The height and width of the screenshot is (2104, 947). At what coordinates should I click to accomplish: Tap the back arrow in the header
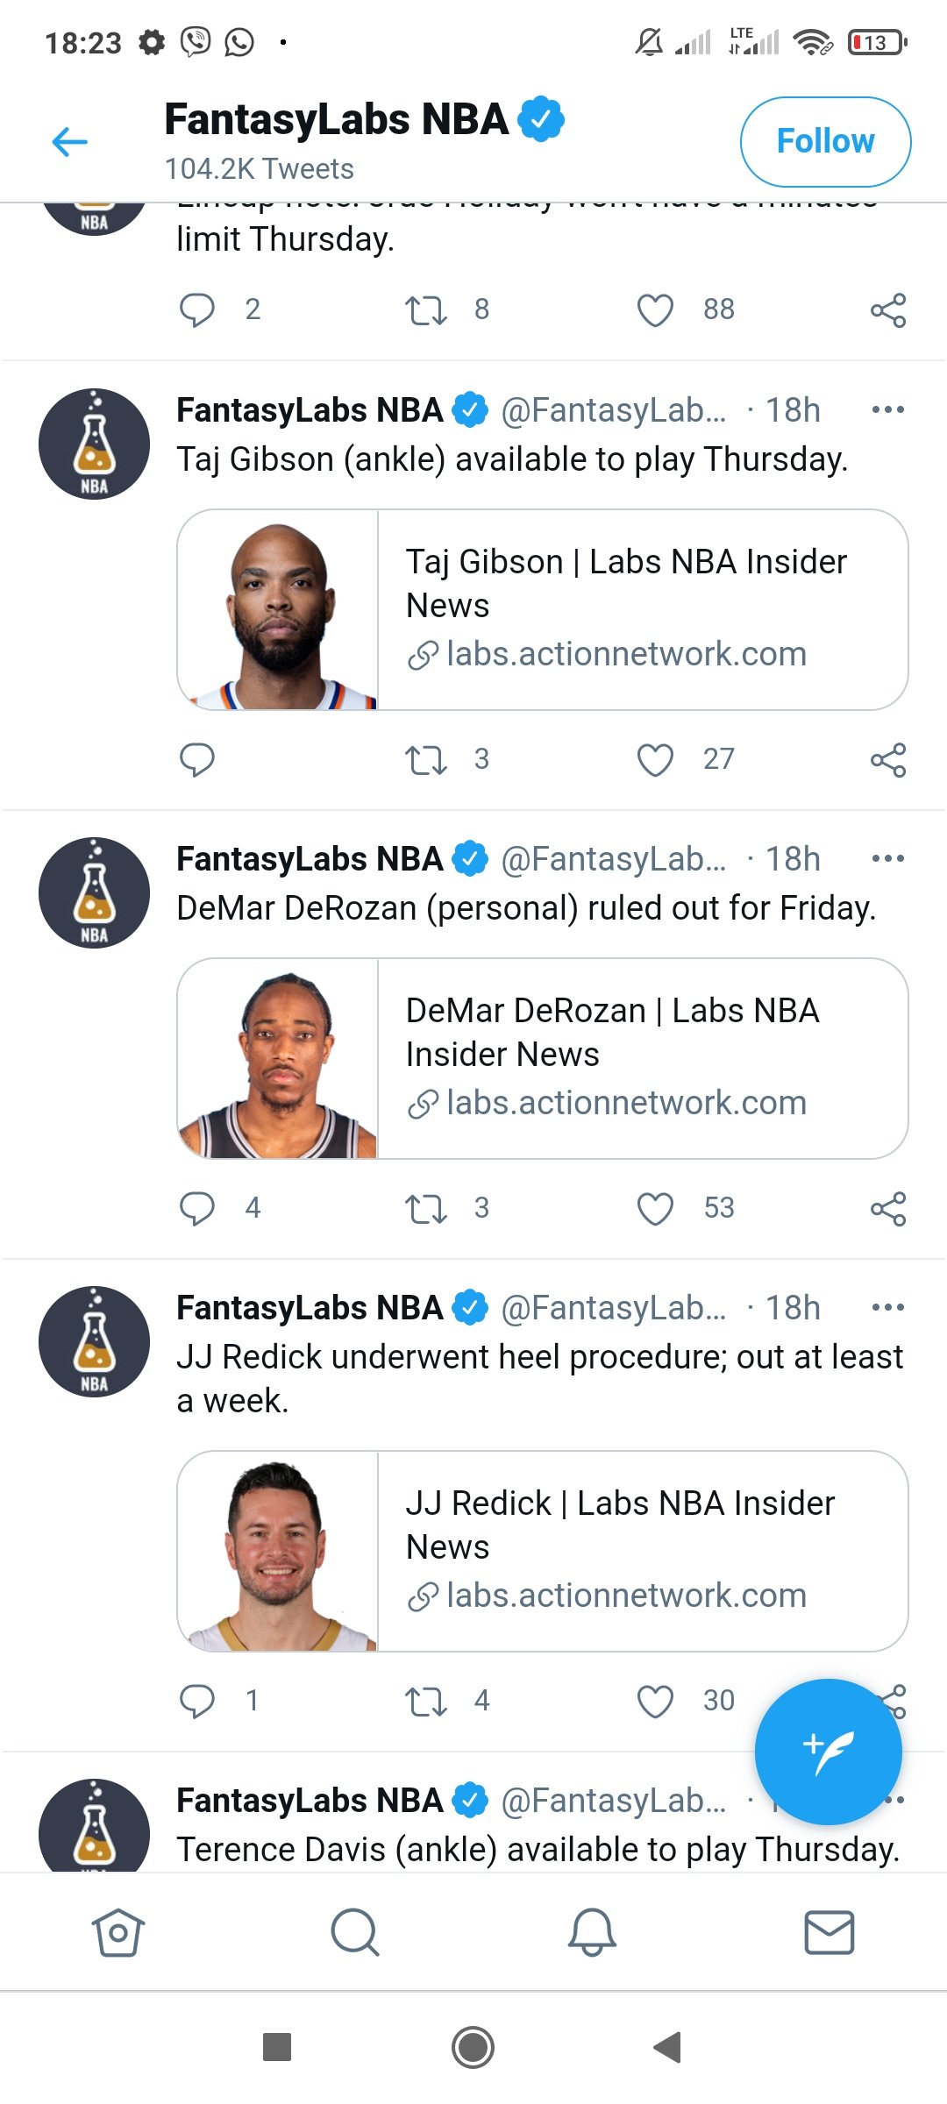(70, 141)
